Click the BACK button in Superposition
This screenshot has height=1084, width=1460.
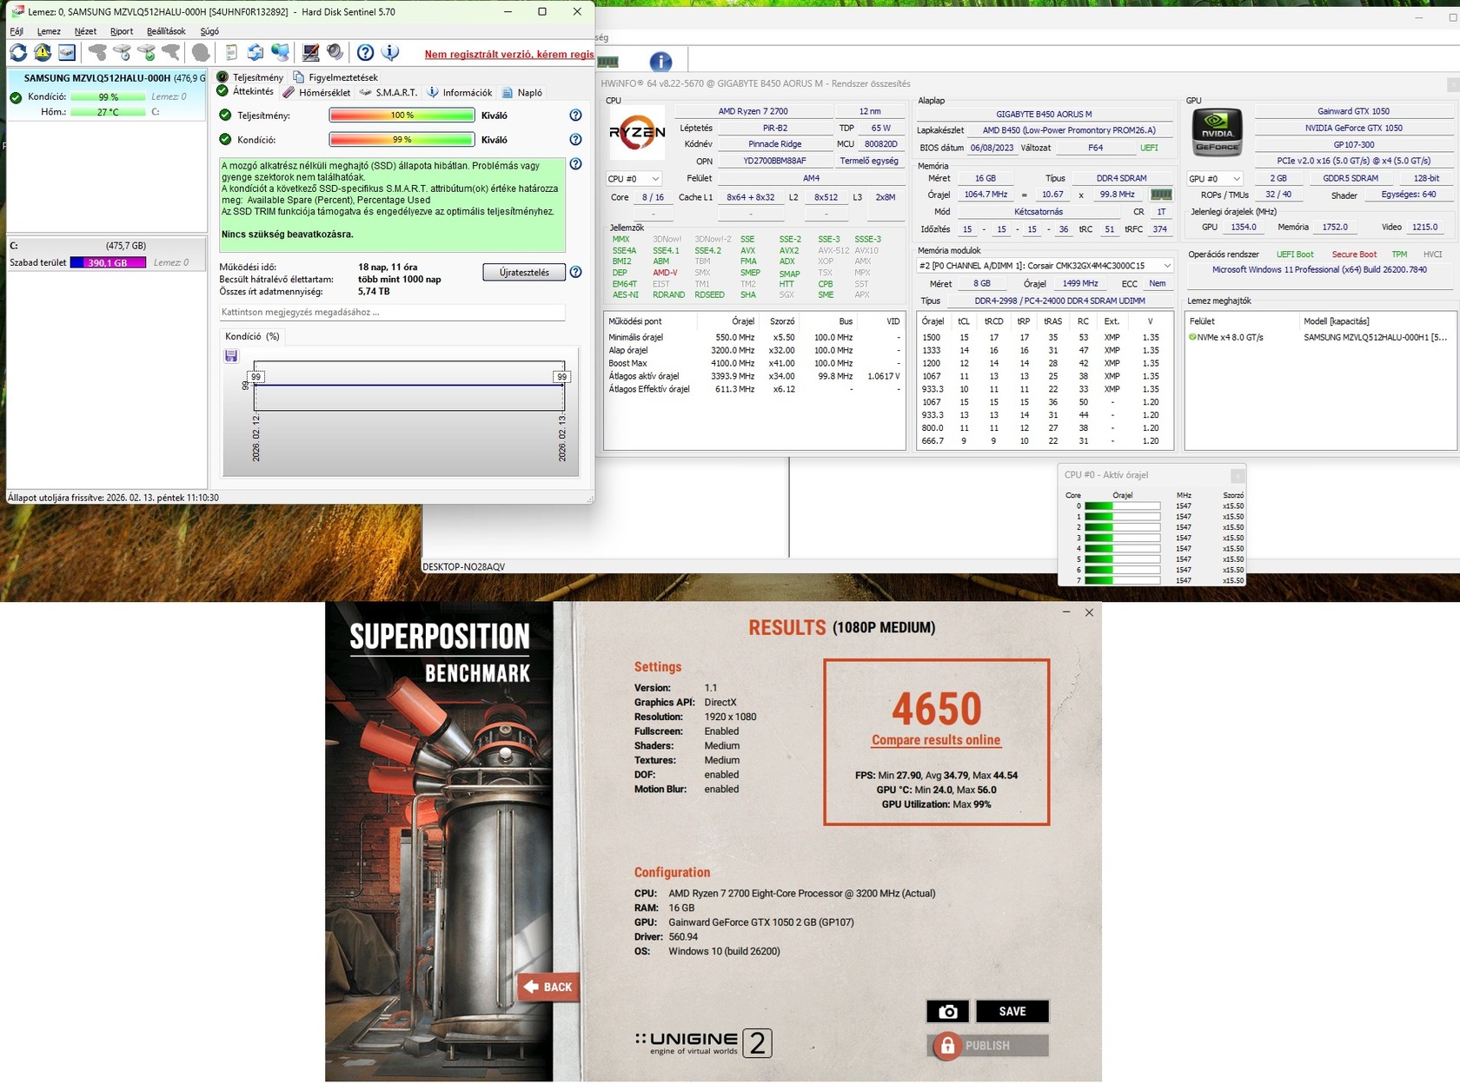548,987
